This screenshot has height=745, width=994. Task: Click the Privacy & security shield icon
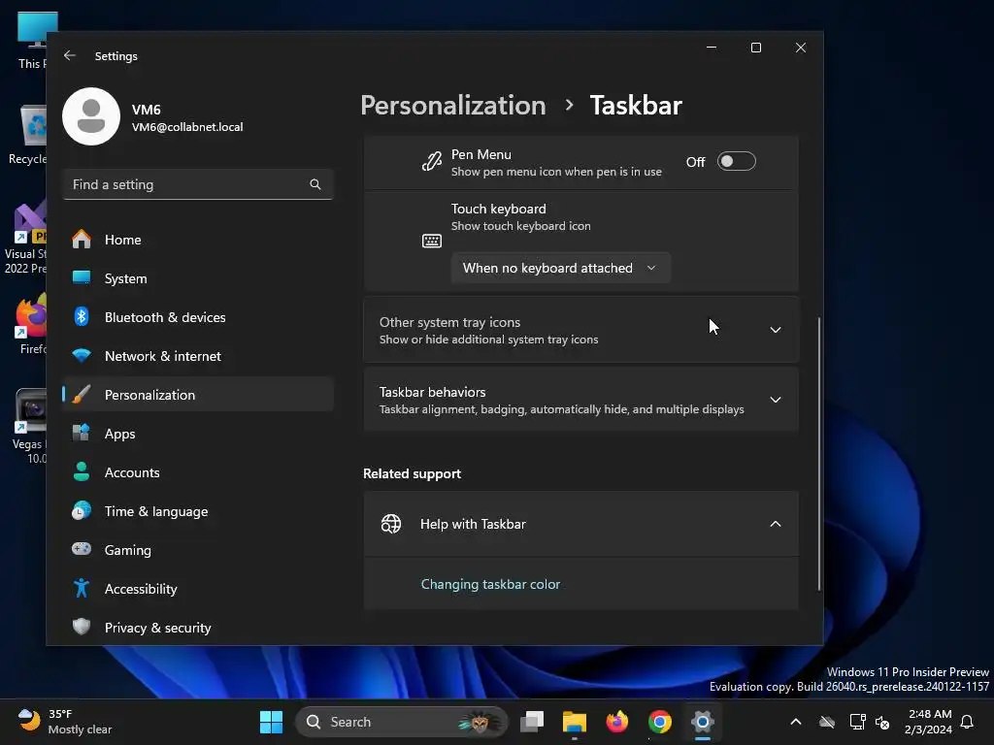(x=82, y=628)
